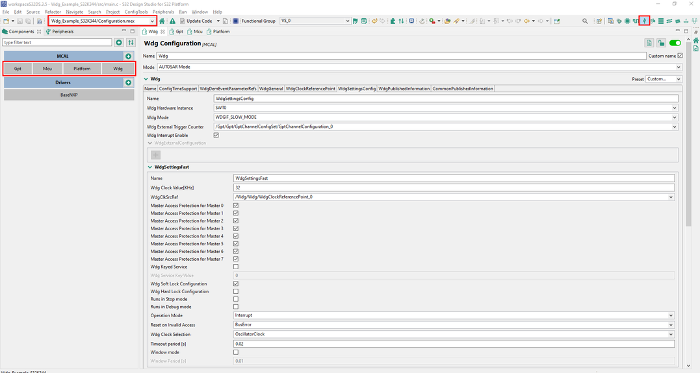Click the undo arrow in toolbar
The image size is (700, 373).
click(x=374, y=21)
